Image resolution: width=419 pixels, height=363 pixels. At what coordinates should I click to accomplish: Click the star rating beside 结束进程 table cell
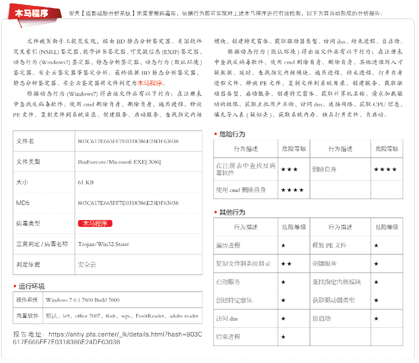(x=283, y=337)
